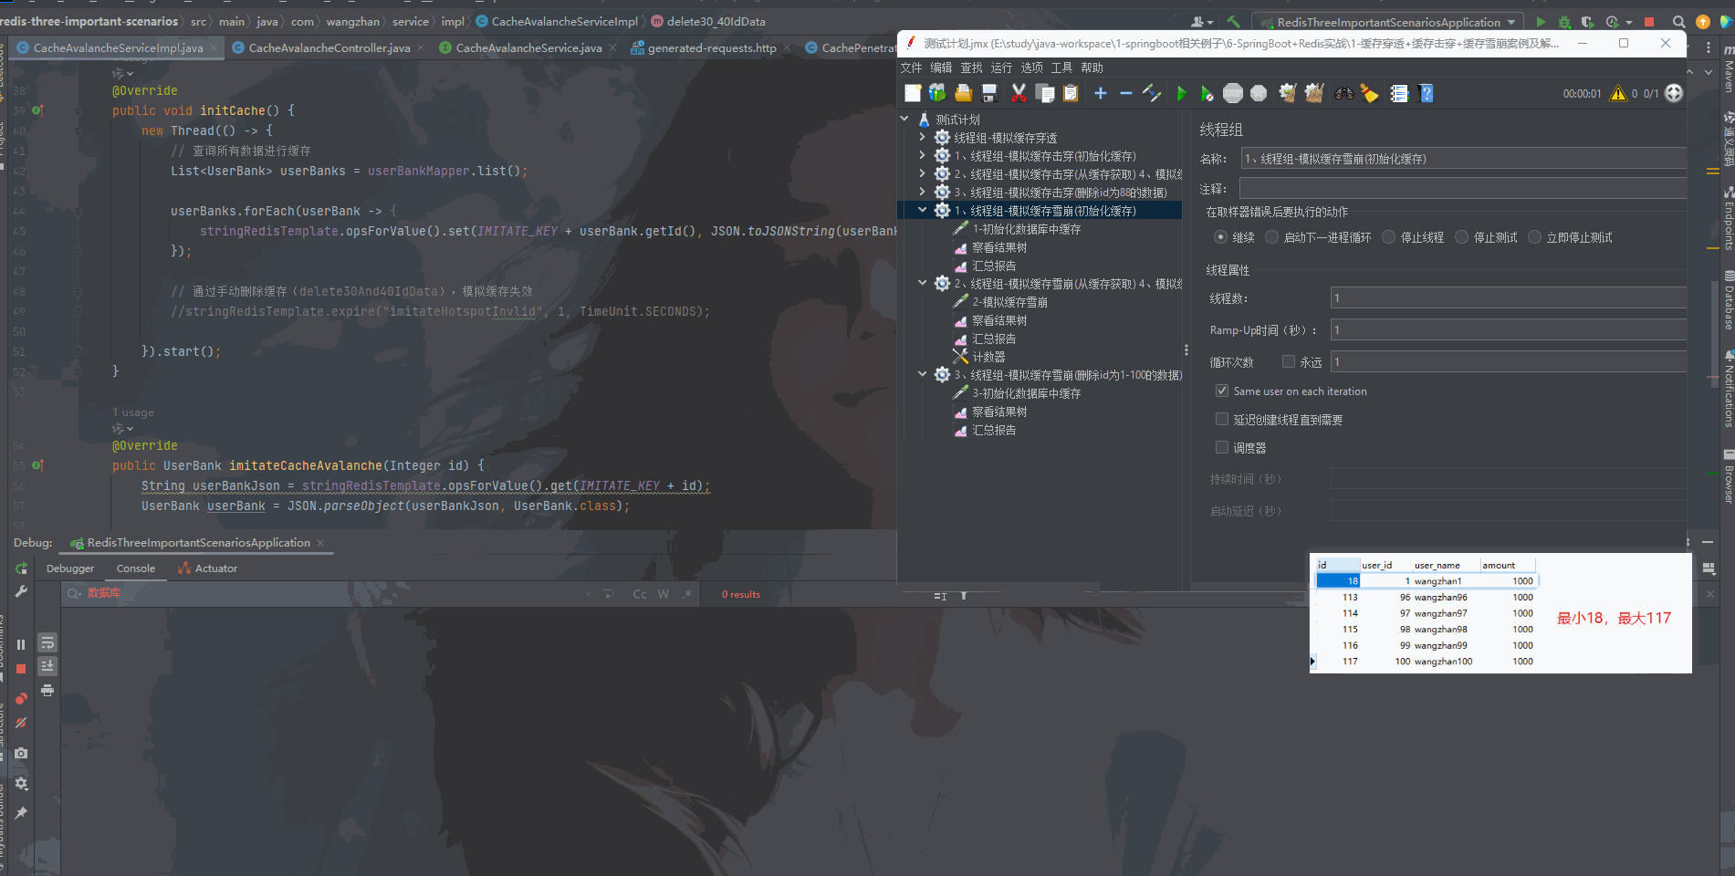This screenshot has height=876, width=1735.
Task: Collapse 2、线程组-模拟缓存雪崩(从缓存获取) node
Action: click(923, 283)
